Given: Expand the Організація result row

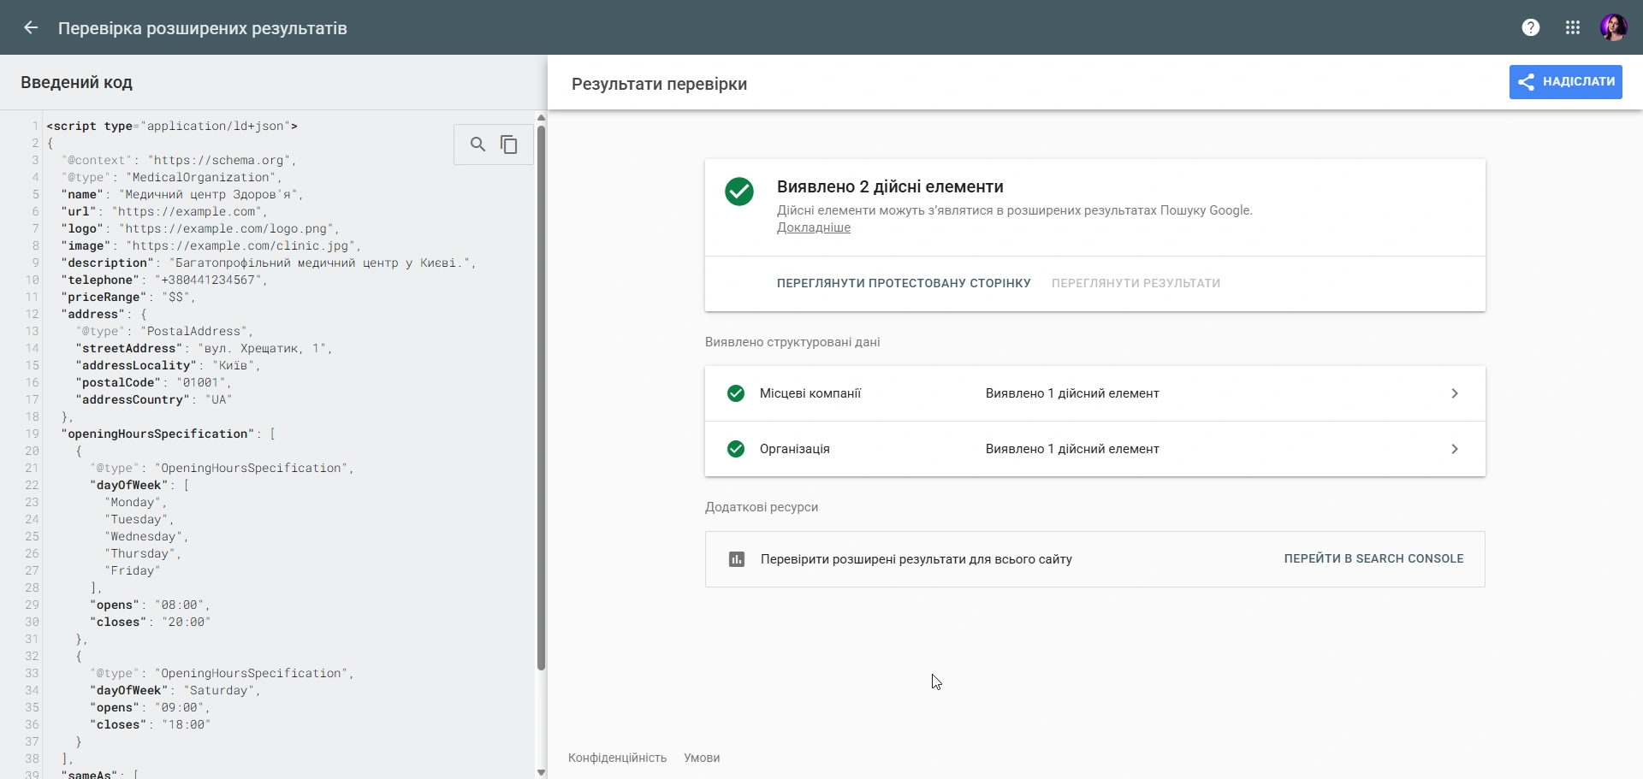Looking at the screenshot, I should (x=1095, y=449).
